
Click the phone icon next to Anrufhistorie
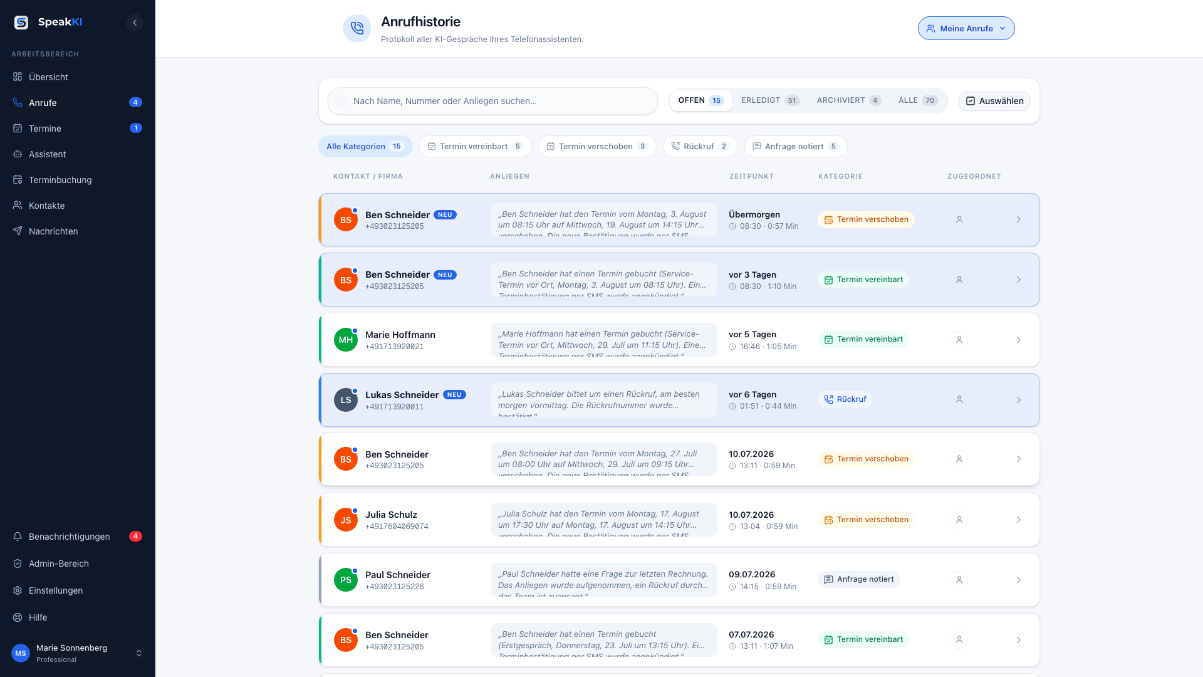pos(357,28)
